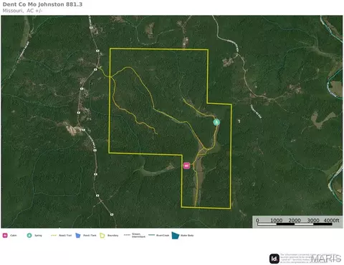
Task: Click the 'Pond / Tank' legend label
Action: point(90,236)
